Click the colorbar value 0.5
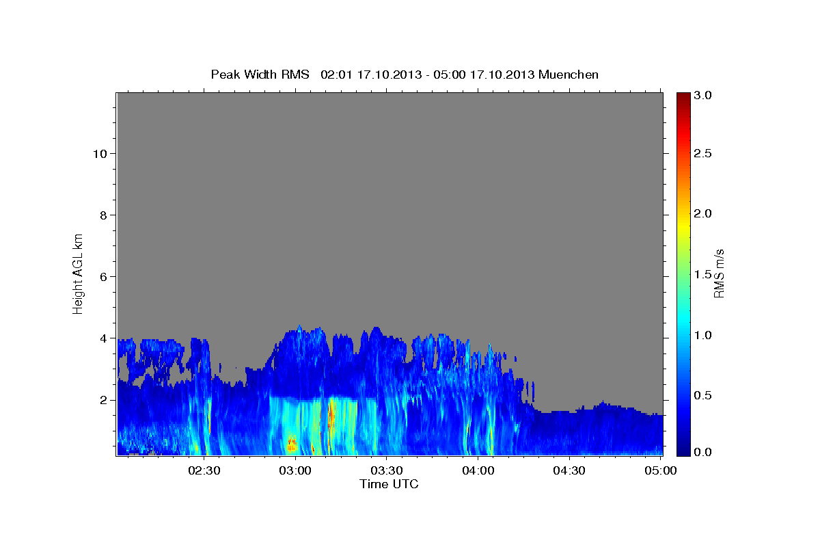Screen dimensions: 820x547 [x=702, y=396]
